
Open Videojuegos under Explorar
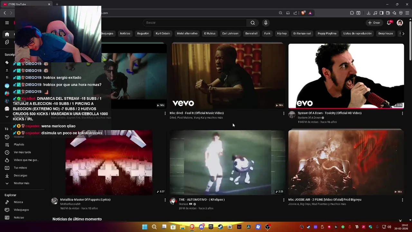21,210
